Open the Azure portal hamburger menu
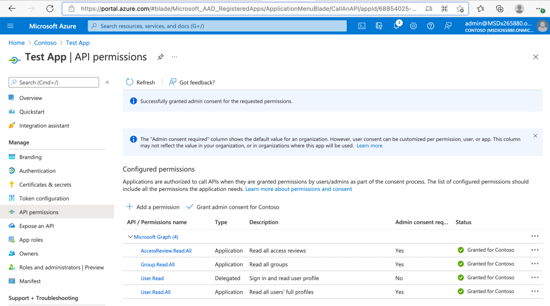Screen dimensions: 550x306 tap(11, 26)
